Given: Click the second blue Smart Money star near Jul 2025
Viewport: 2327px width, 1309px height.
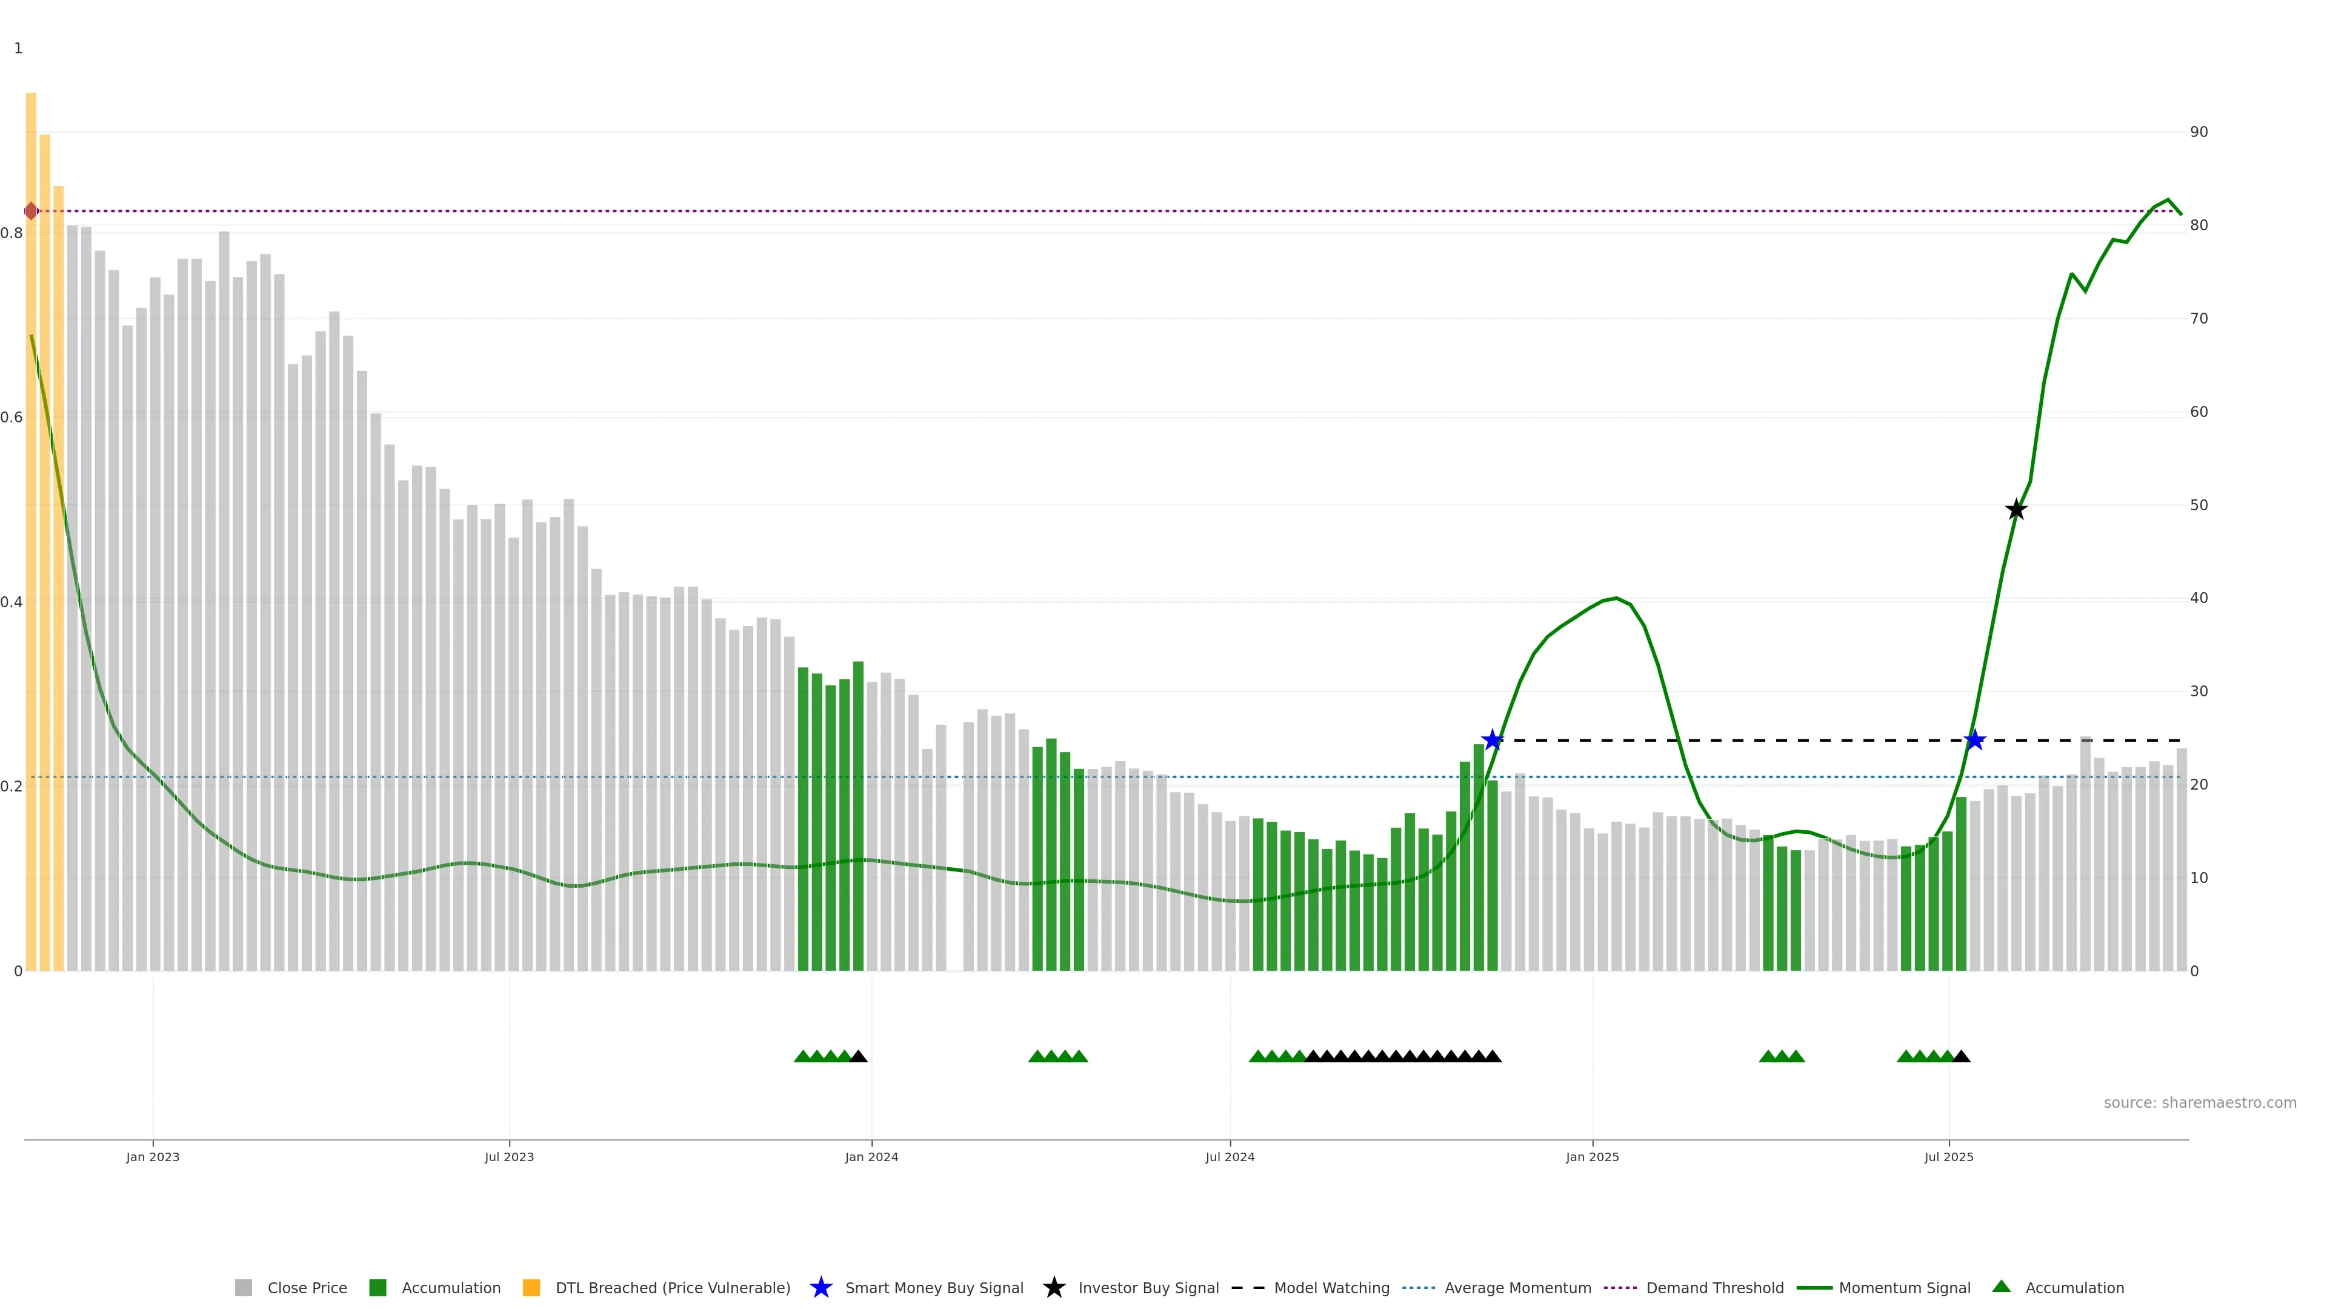Looking at the screenshot, I should tap(1975, 741).
